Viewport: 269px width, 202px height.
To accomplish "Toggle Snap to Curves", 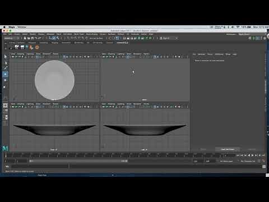I will pyautogui.click(x=72, y=38).
